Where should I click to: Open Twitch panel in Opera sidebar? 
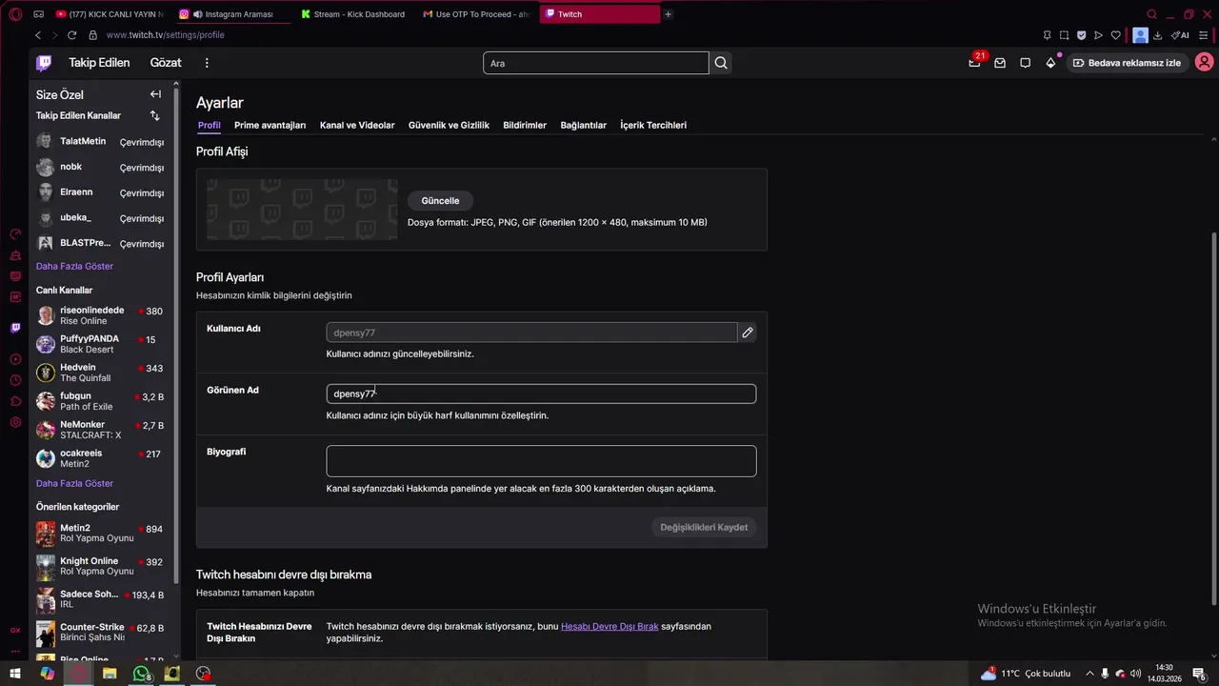point(15,328)
